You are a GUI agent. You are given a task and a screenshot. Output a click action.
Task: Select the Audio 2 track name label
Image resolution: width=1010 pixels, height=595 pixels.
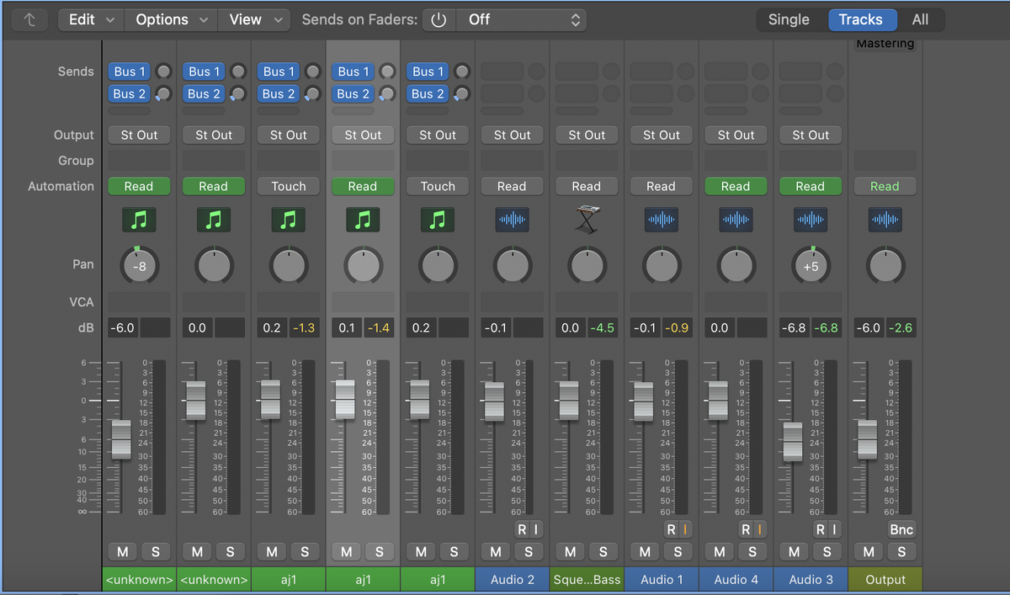[512, 579]
